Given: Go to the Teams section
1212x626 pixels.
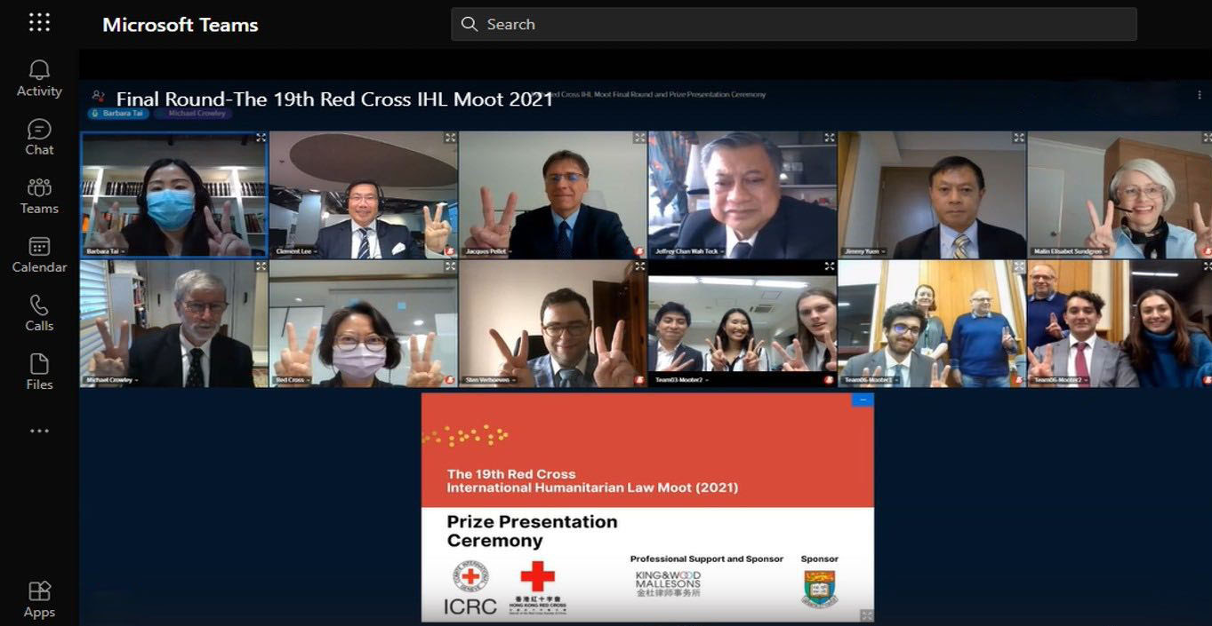Looking at the screenshot, I should [39, 195].
